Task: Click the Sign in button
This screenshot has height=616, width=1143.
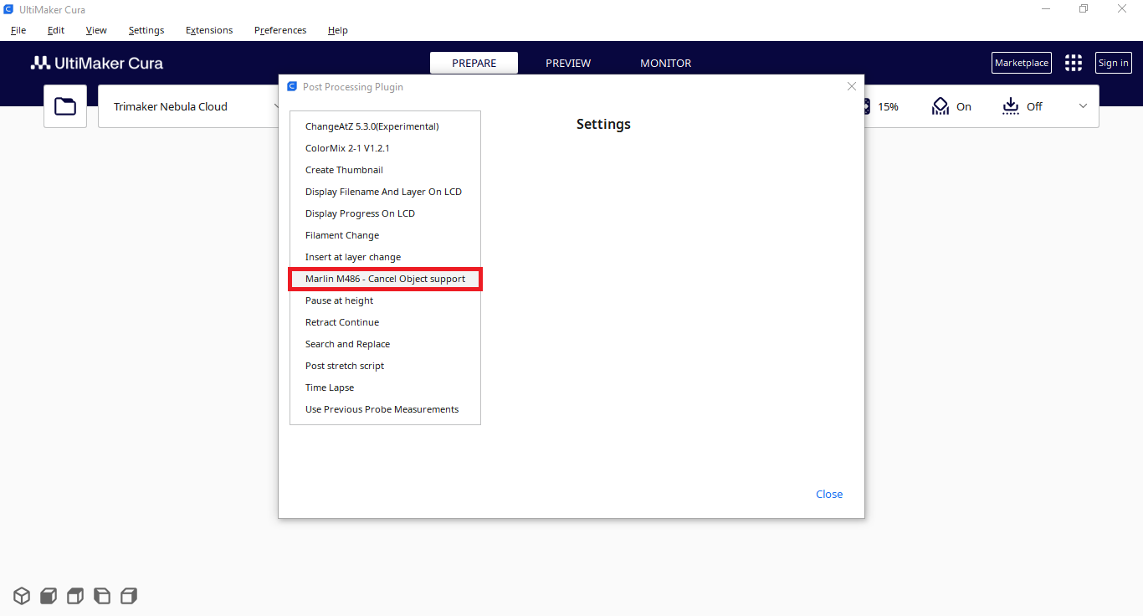Action: [1113, 63]
